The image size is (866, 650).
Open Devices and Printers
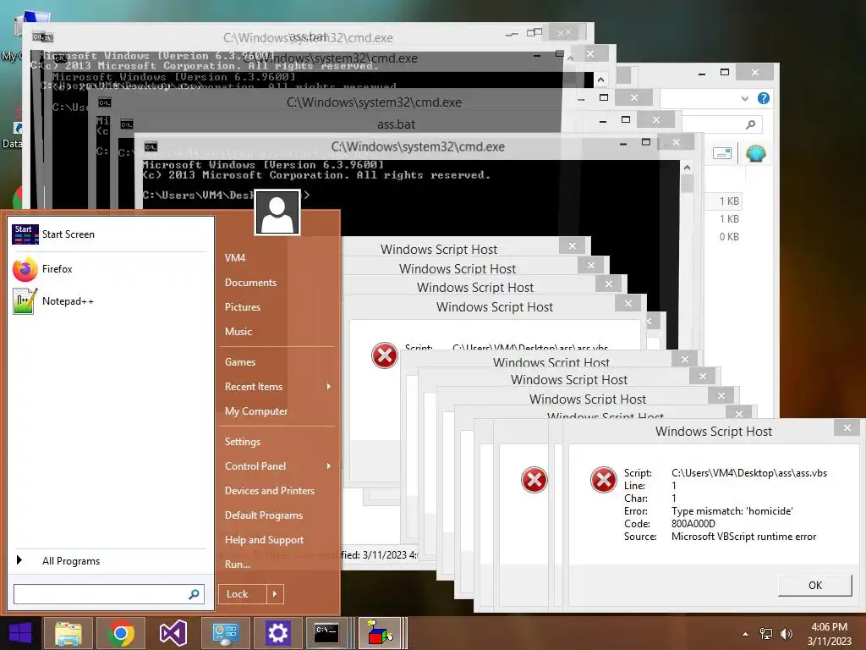[x=270, y=491]
